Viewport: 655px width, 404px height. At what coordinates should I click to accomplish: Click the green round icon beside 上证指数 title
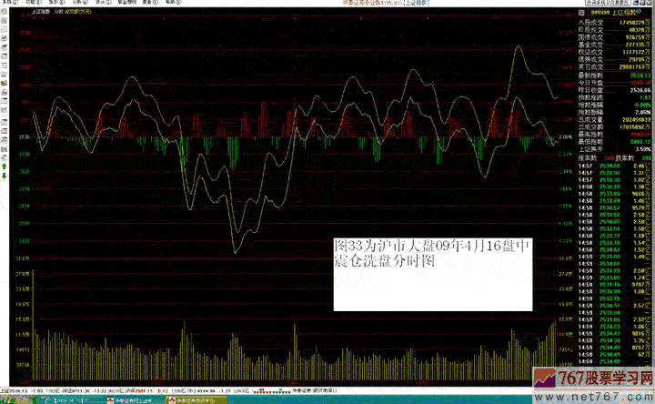639,12
